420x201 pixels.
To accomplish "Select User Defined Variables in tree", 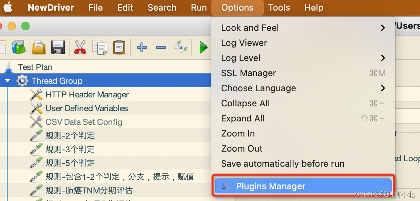I will coord(86,108).
